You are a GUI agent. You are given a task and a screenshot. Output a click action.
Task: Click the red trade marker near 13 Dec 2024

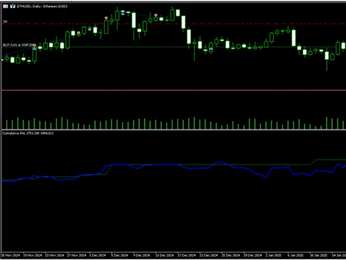(x=156, y=15)
